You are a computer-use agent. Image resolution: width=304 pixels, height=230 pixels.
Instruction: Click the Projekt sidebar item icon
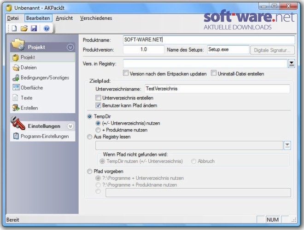tap(16, 57)
